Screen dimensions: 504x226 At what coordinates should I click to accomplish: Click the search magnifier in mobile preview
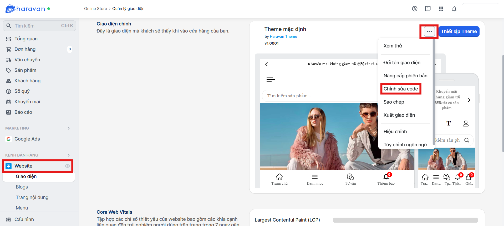point(467,140)
